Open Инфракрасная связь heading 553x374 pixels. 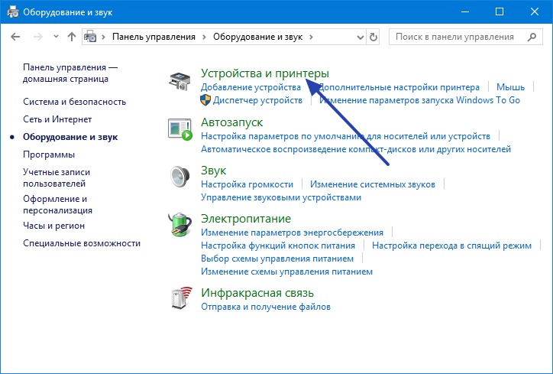pyautogui.click(x=257, y=293)
